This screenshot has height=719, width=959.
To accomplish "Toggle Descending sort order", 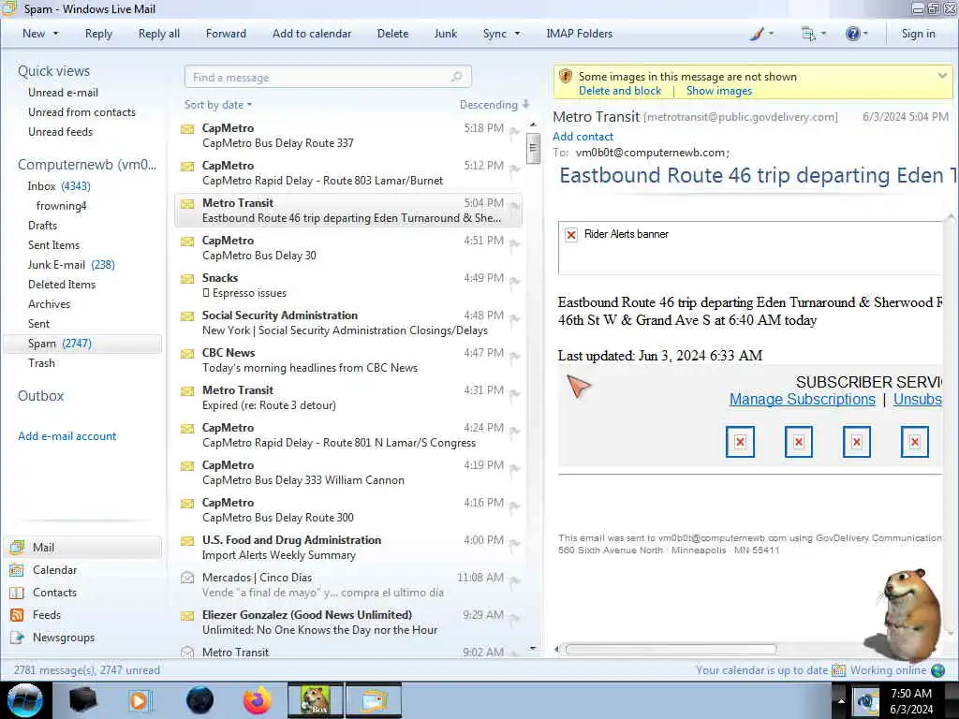I will click(x=494, y=105).
